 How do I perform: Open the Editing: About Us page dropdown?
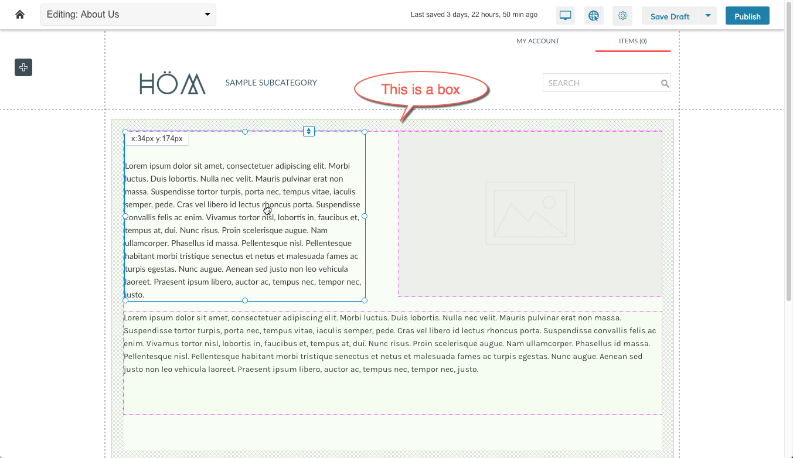click(128, 15)
